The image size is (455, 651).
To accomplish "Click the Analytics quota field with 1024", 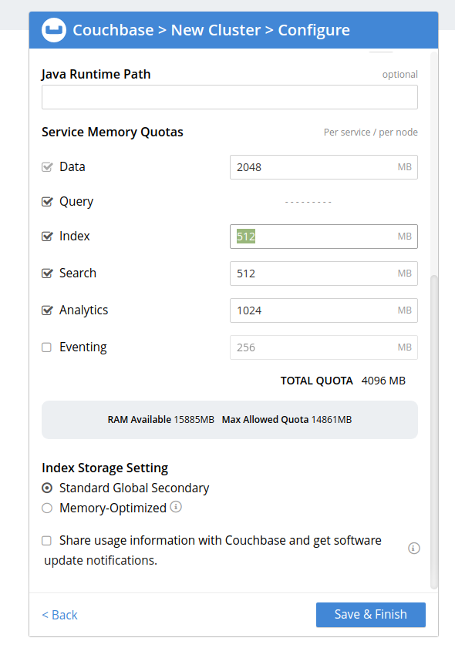I will pyautogui.click(x=324, y=310).
